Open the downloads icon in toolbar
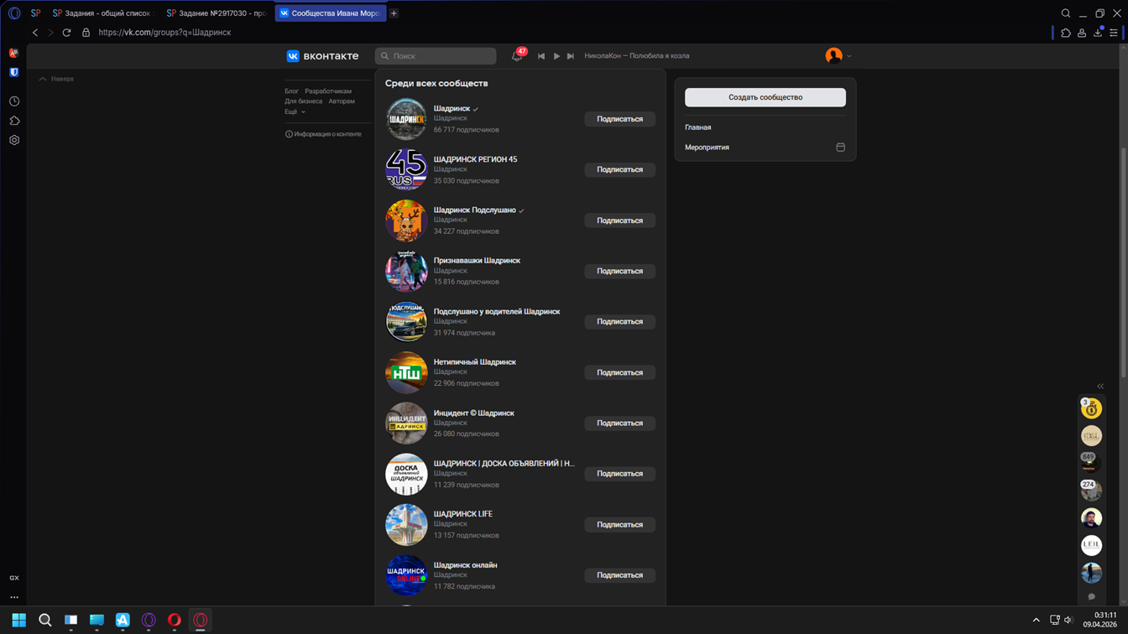1128x634 pixels. 1098,33
